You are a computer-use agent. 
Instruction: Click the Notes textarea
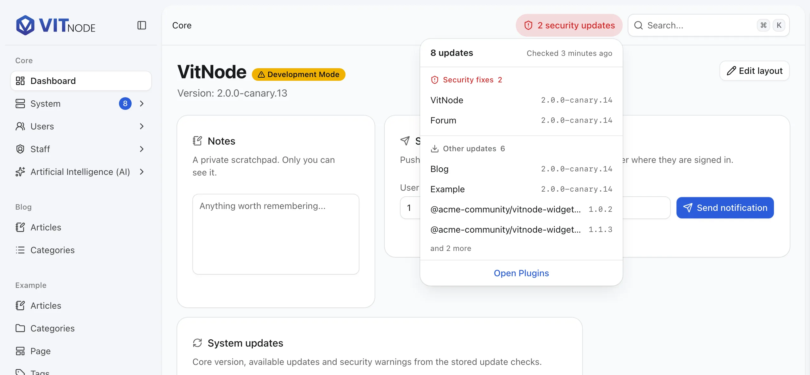tap(276, 234)
